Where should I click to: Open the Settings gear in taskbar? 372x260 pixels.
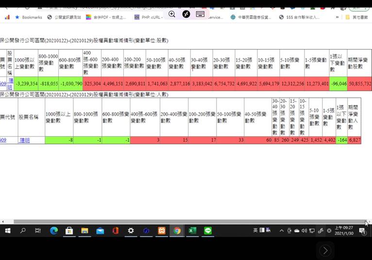click(131, 231)
